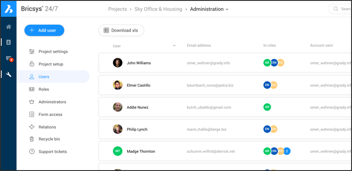
Task: Toggle the User column sort chevron
Action: pyautogui.click(x=174, y=46)
